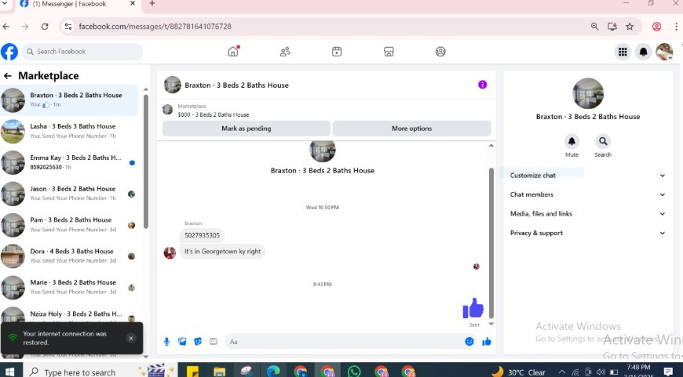The width and height of the screenshot is (683, 377).
Task: Reload the page with browser refresh
Action: pos(45,27)
